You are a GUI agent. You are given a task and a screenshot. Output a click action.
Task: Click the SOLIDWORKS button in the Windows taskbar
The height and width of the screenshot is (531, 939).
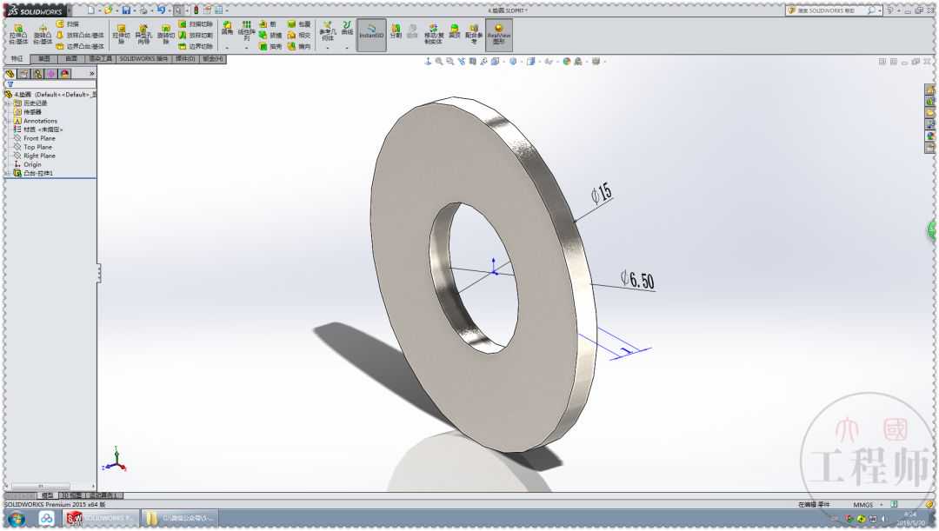click(x=100, y=518)
